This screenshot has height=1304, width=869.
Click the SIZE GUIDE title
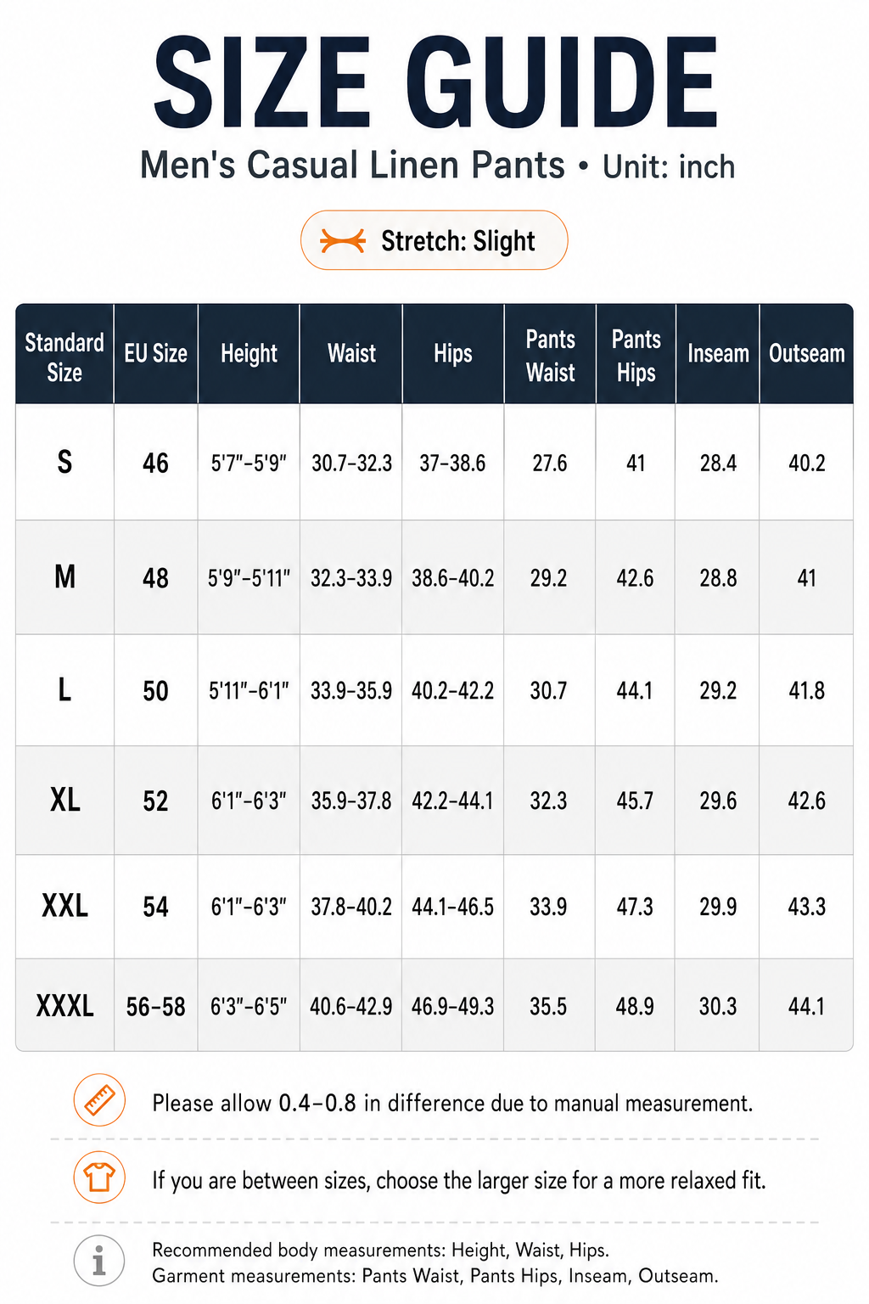tap(435, 82)
